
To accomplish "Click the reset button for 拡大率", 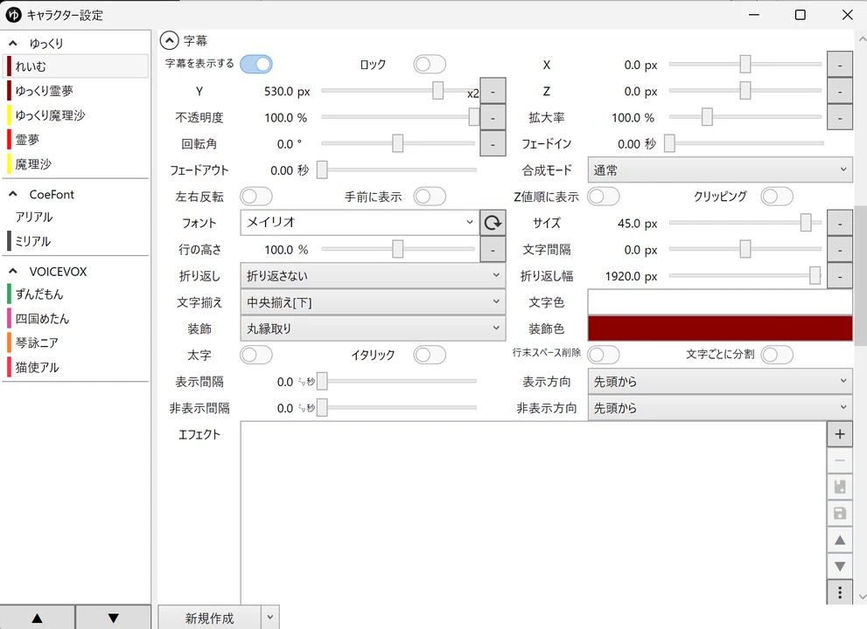I will pyautogui.click(x=839, y=117).
